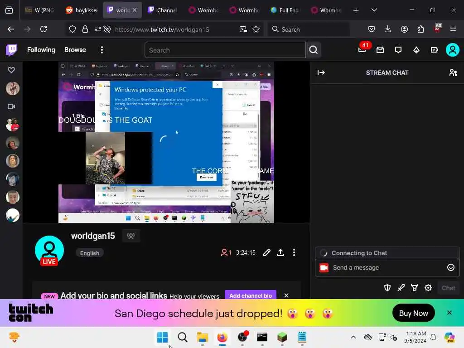Click the share upload arrow icon
This screenshot has width=464, height=348.
pos(280,252)
